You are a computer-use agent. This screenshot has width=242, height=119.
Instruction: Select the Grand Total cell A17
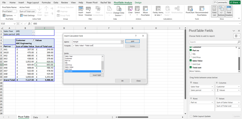pyautogui.click(x=9, y=80)
